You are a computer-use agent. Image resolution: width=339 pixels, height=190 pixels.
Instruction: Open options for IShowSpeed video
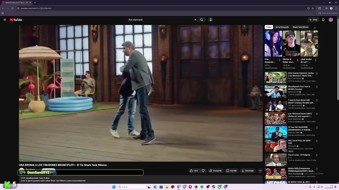pos(317,87)
